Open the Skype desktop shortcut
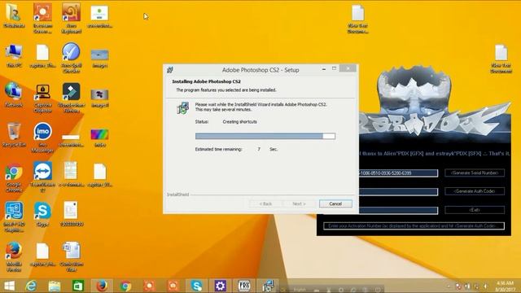This screenshot has height=293, width=521. (42, 214)
